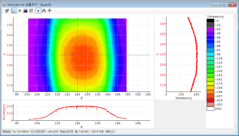
Task: Open the color map image tool
Action: (x=25, y=11)
